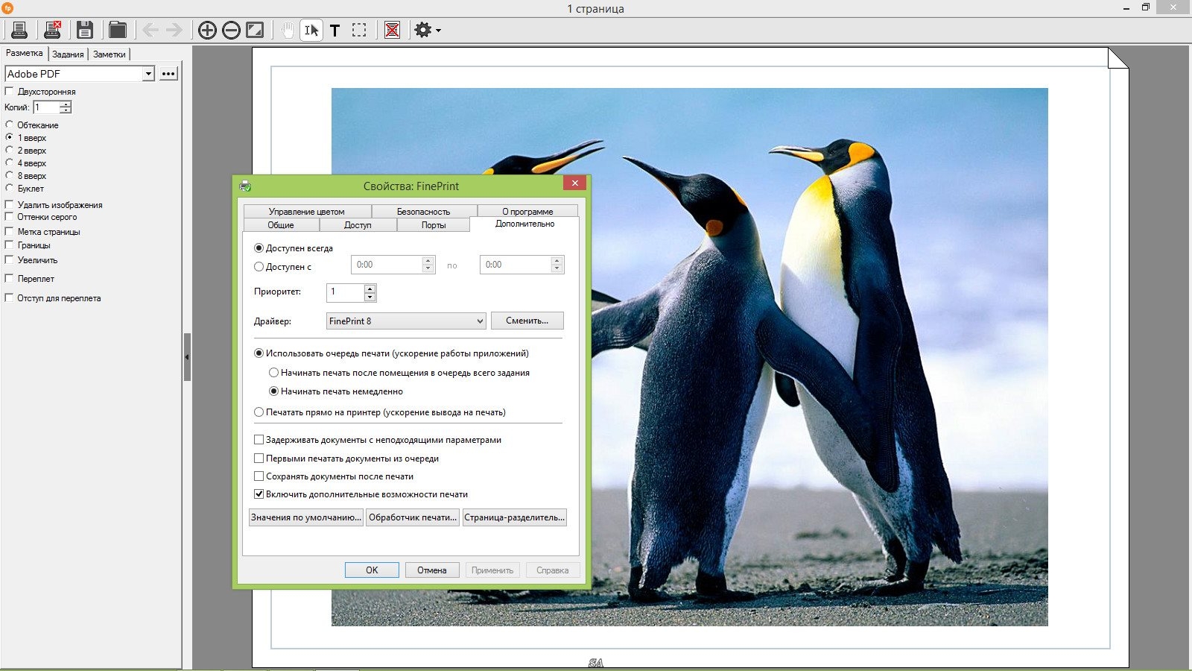1192x671 pixels.
Task: Zoom out with the minus circle
Action: [x=231, y=30]
